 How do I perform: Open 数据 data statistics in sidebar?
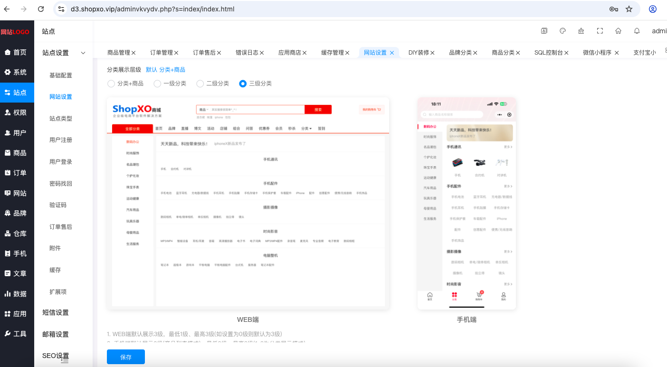click(17, 294)
